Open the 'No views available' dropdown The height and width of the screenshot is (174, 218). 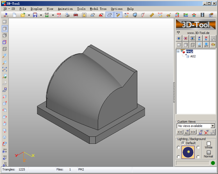pyautogui.click(x=212, y=126)
